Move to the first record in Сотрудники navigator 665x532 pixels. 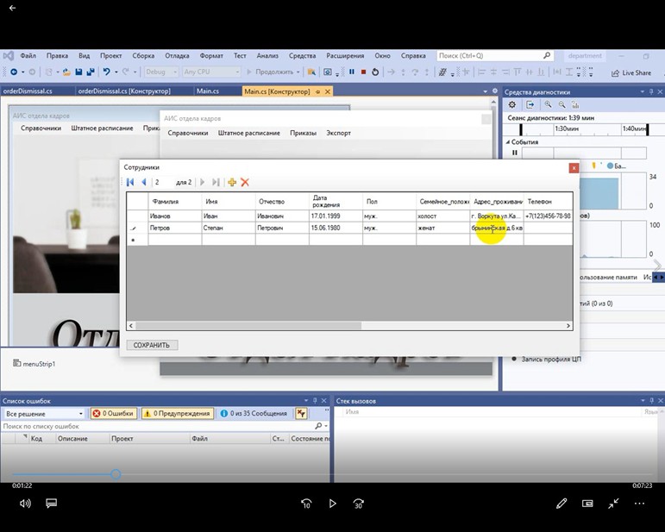point(130,182)
